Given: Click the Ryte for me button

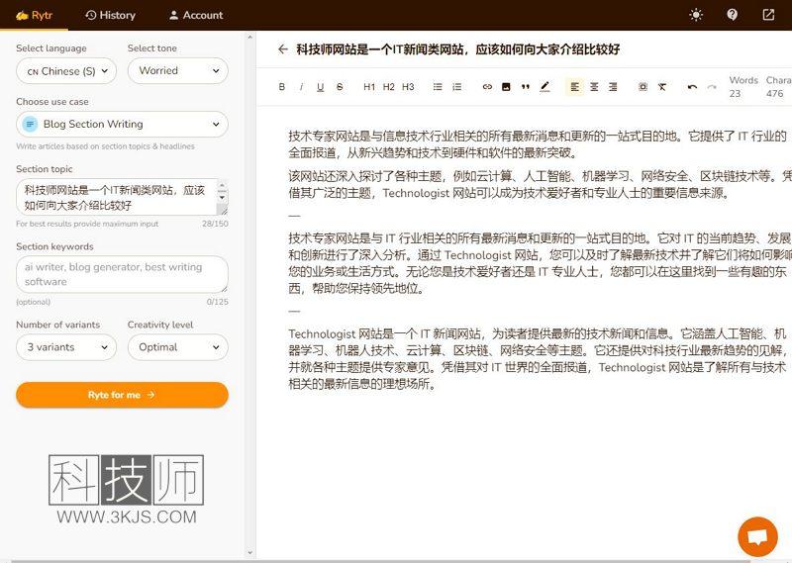Looking at the screenshot, I should click(x=122, y=395).
